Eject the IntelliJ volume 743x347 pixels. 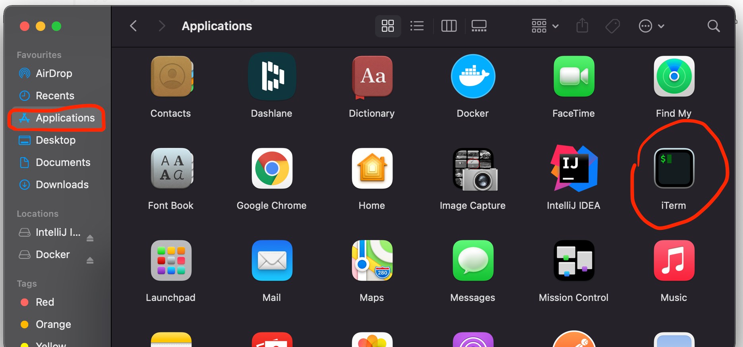(x=90, y=238)
